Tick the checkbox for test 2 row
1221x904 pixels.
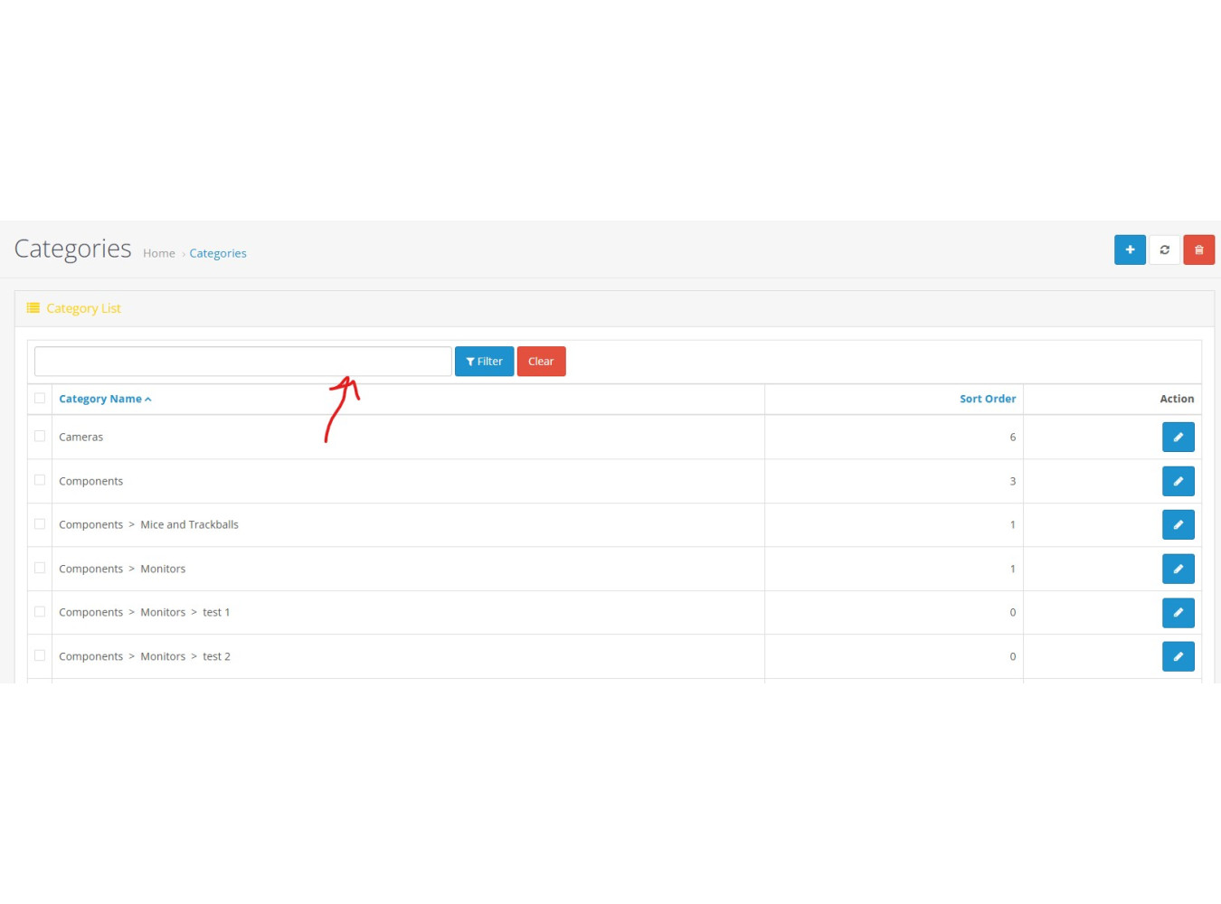(x=40, y=655)
